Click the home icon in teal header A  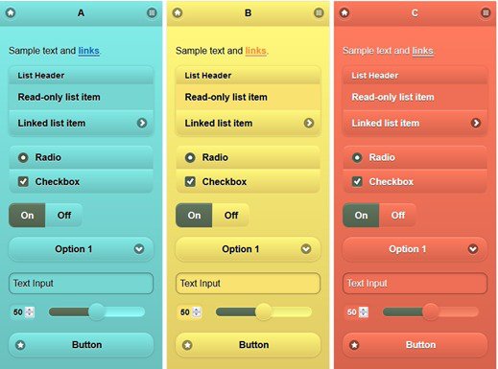click(x=11, y=12)
